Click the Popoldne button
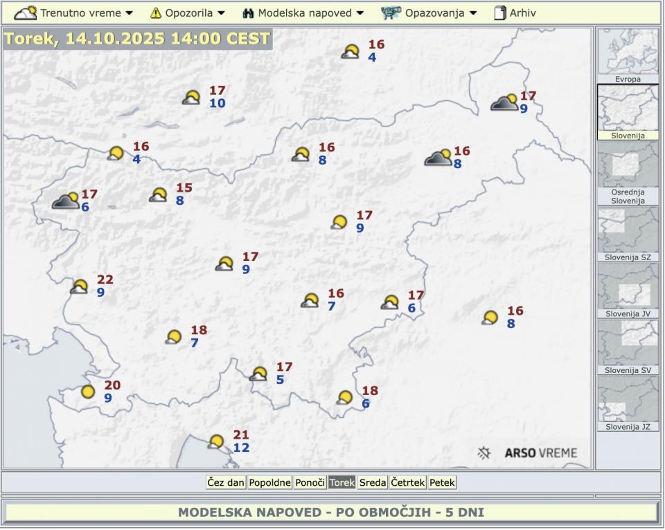The width and height of the screenshot is (665, 530). (269, 482)
